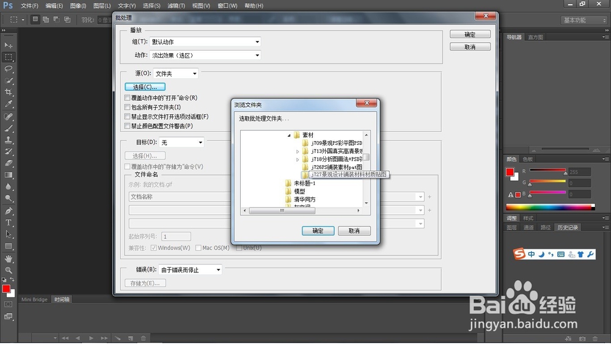The image size is (611, 345).
Task: Select the Dodge tool
Action: tap(8, 198)
